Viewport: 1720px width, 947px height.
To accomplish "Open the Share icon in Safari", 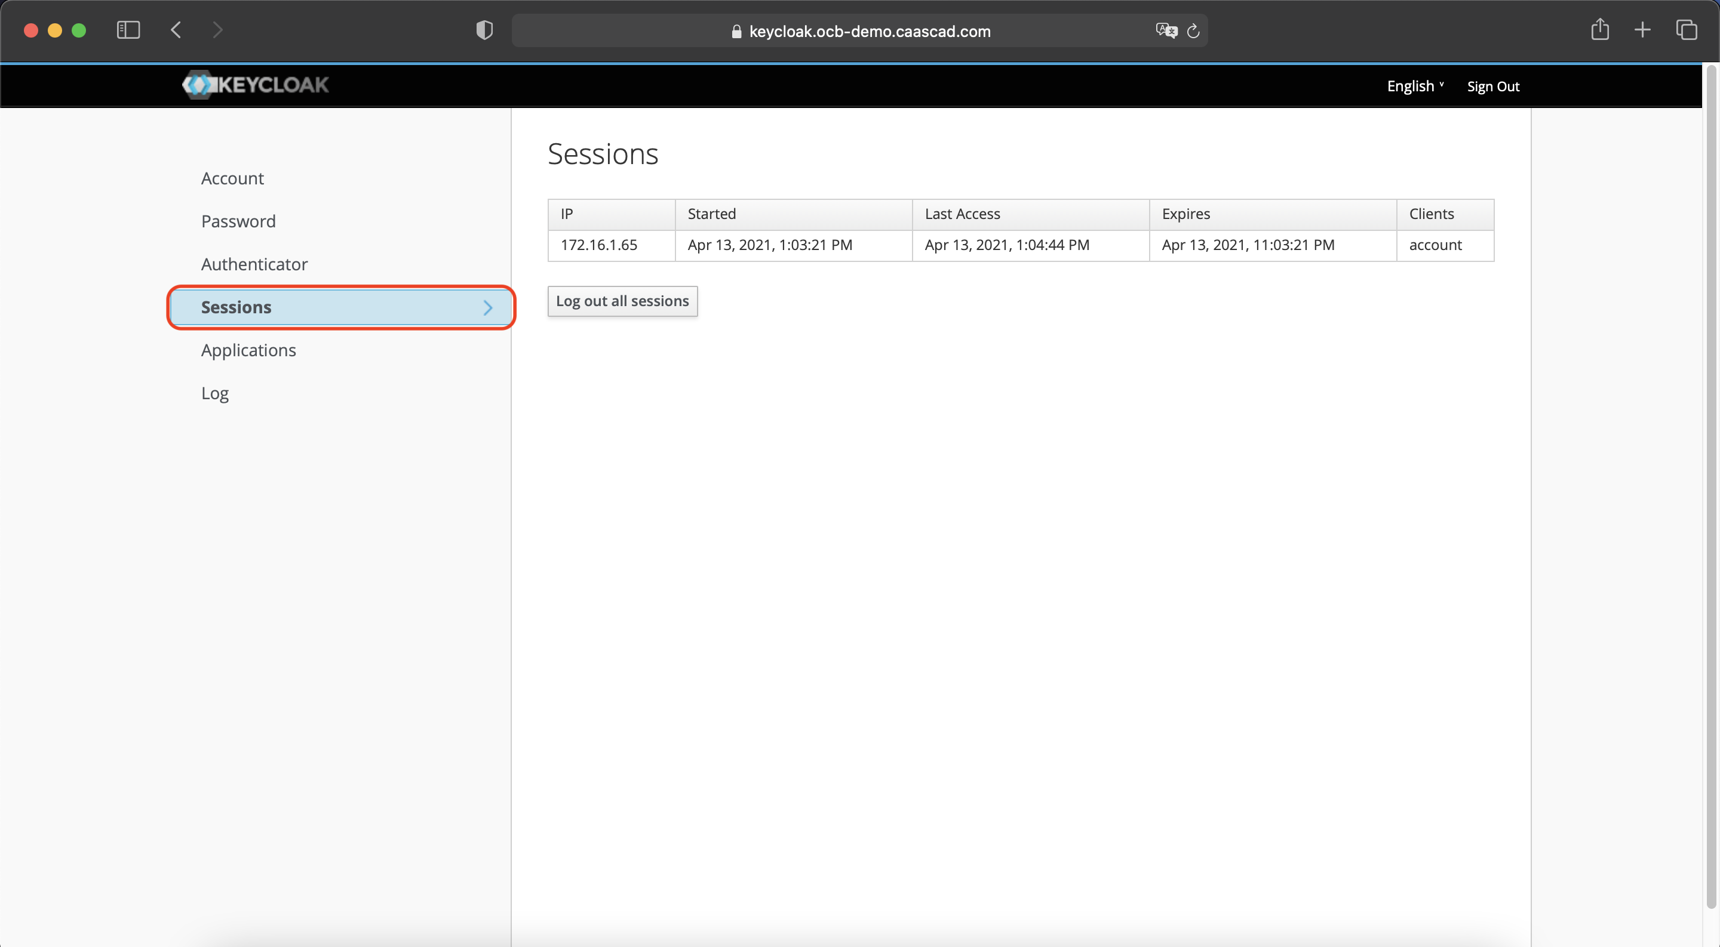I will point(1600,29).
